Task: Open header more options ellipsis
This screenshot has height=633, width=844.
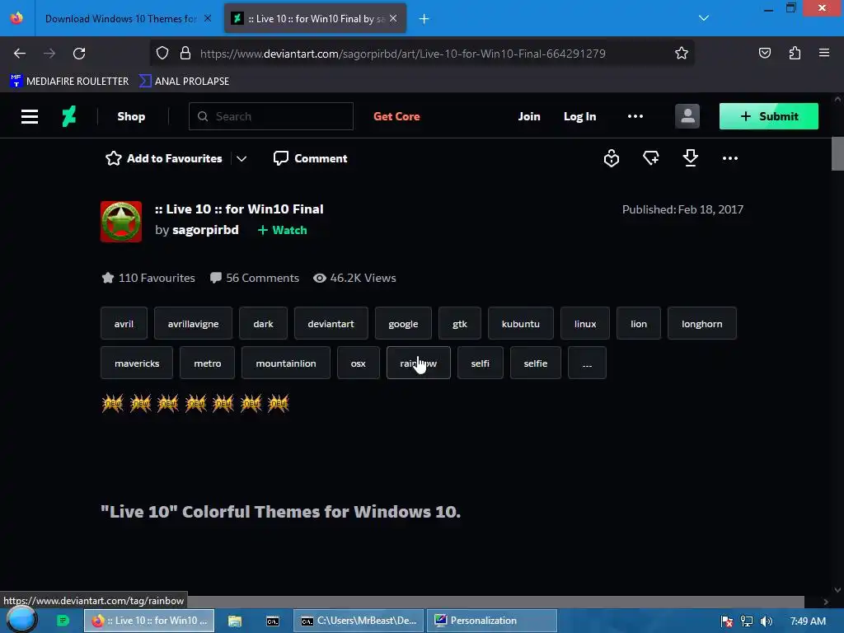Action: [635, 116]
